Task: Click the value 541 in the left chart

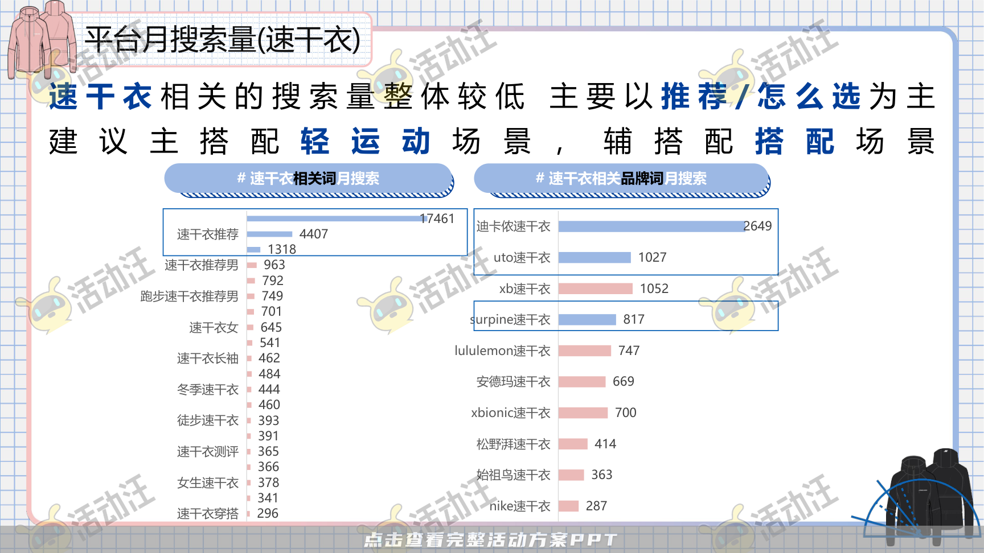Action: (x=270, y=343)
